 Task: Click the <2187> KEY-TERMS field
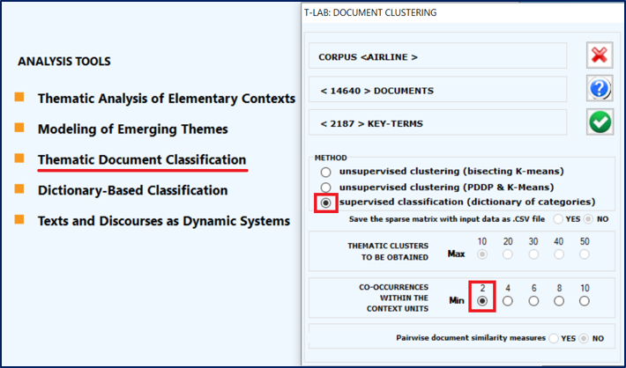tap(437, 122)
